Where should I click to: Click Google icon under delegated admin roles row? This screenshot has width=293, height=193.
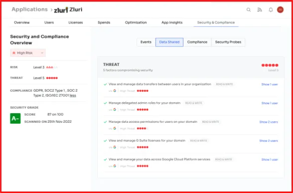pyautogui.click(x=115, y=109)
